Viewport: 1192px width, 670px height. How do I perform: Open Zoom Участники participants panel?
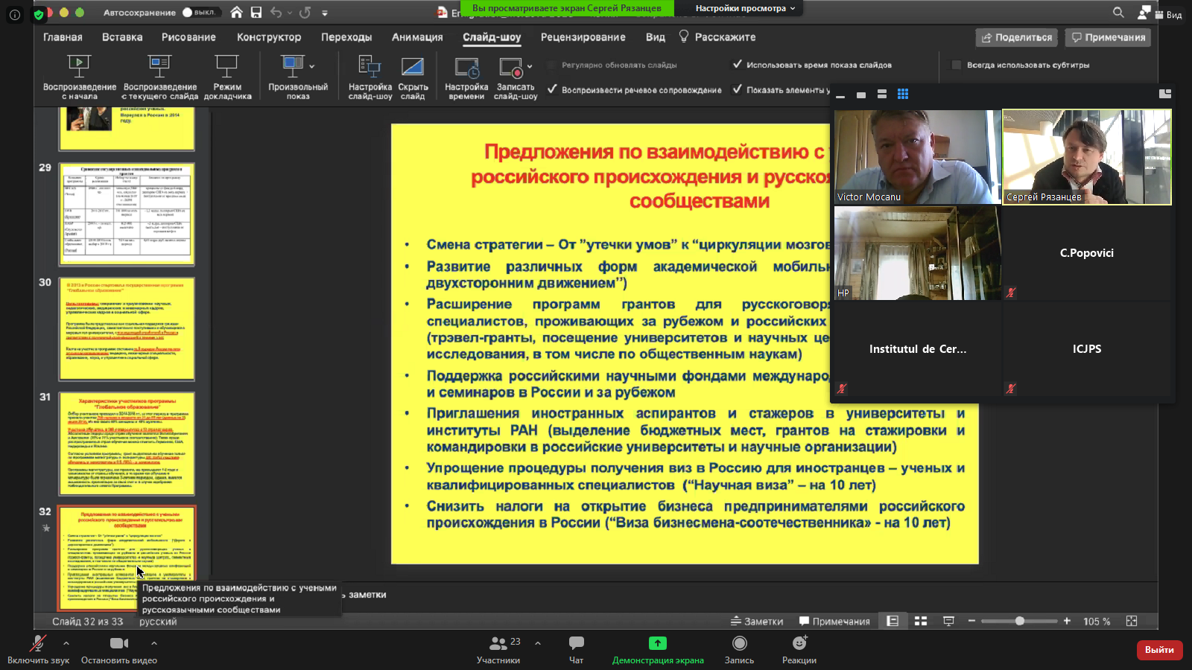(x=498, y=649)
